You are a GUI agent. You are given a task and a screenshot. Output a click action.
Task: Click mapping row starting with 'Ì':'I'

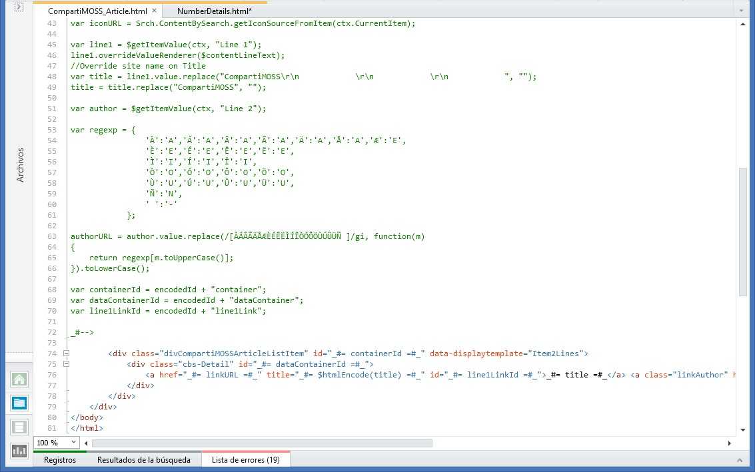[201, 162]
